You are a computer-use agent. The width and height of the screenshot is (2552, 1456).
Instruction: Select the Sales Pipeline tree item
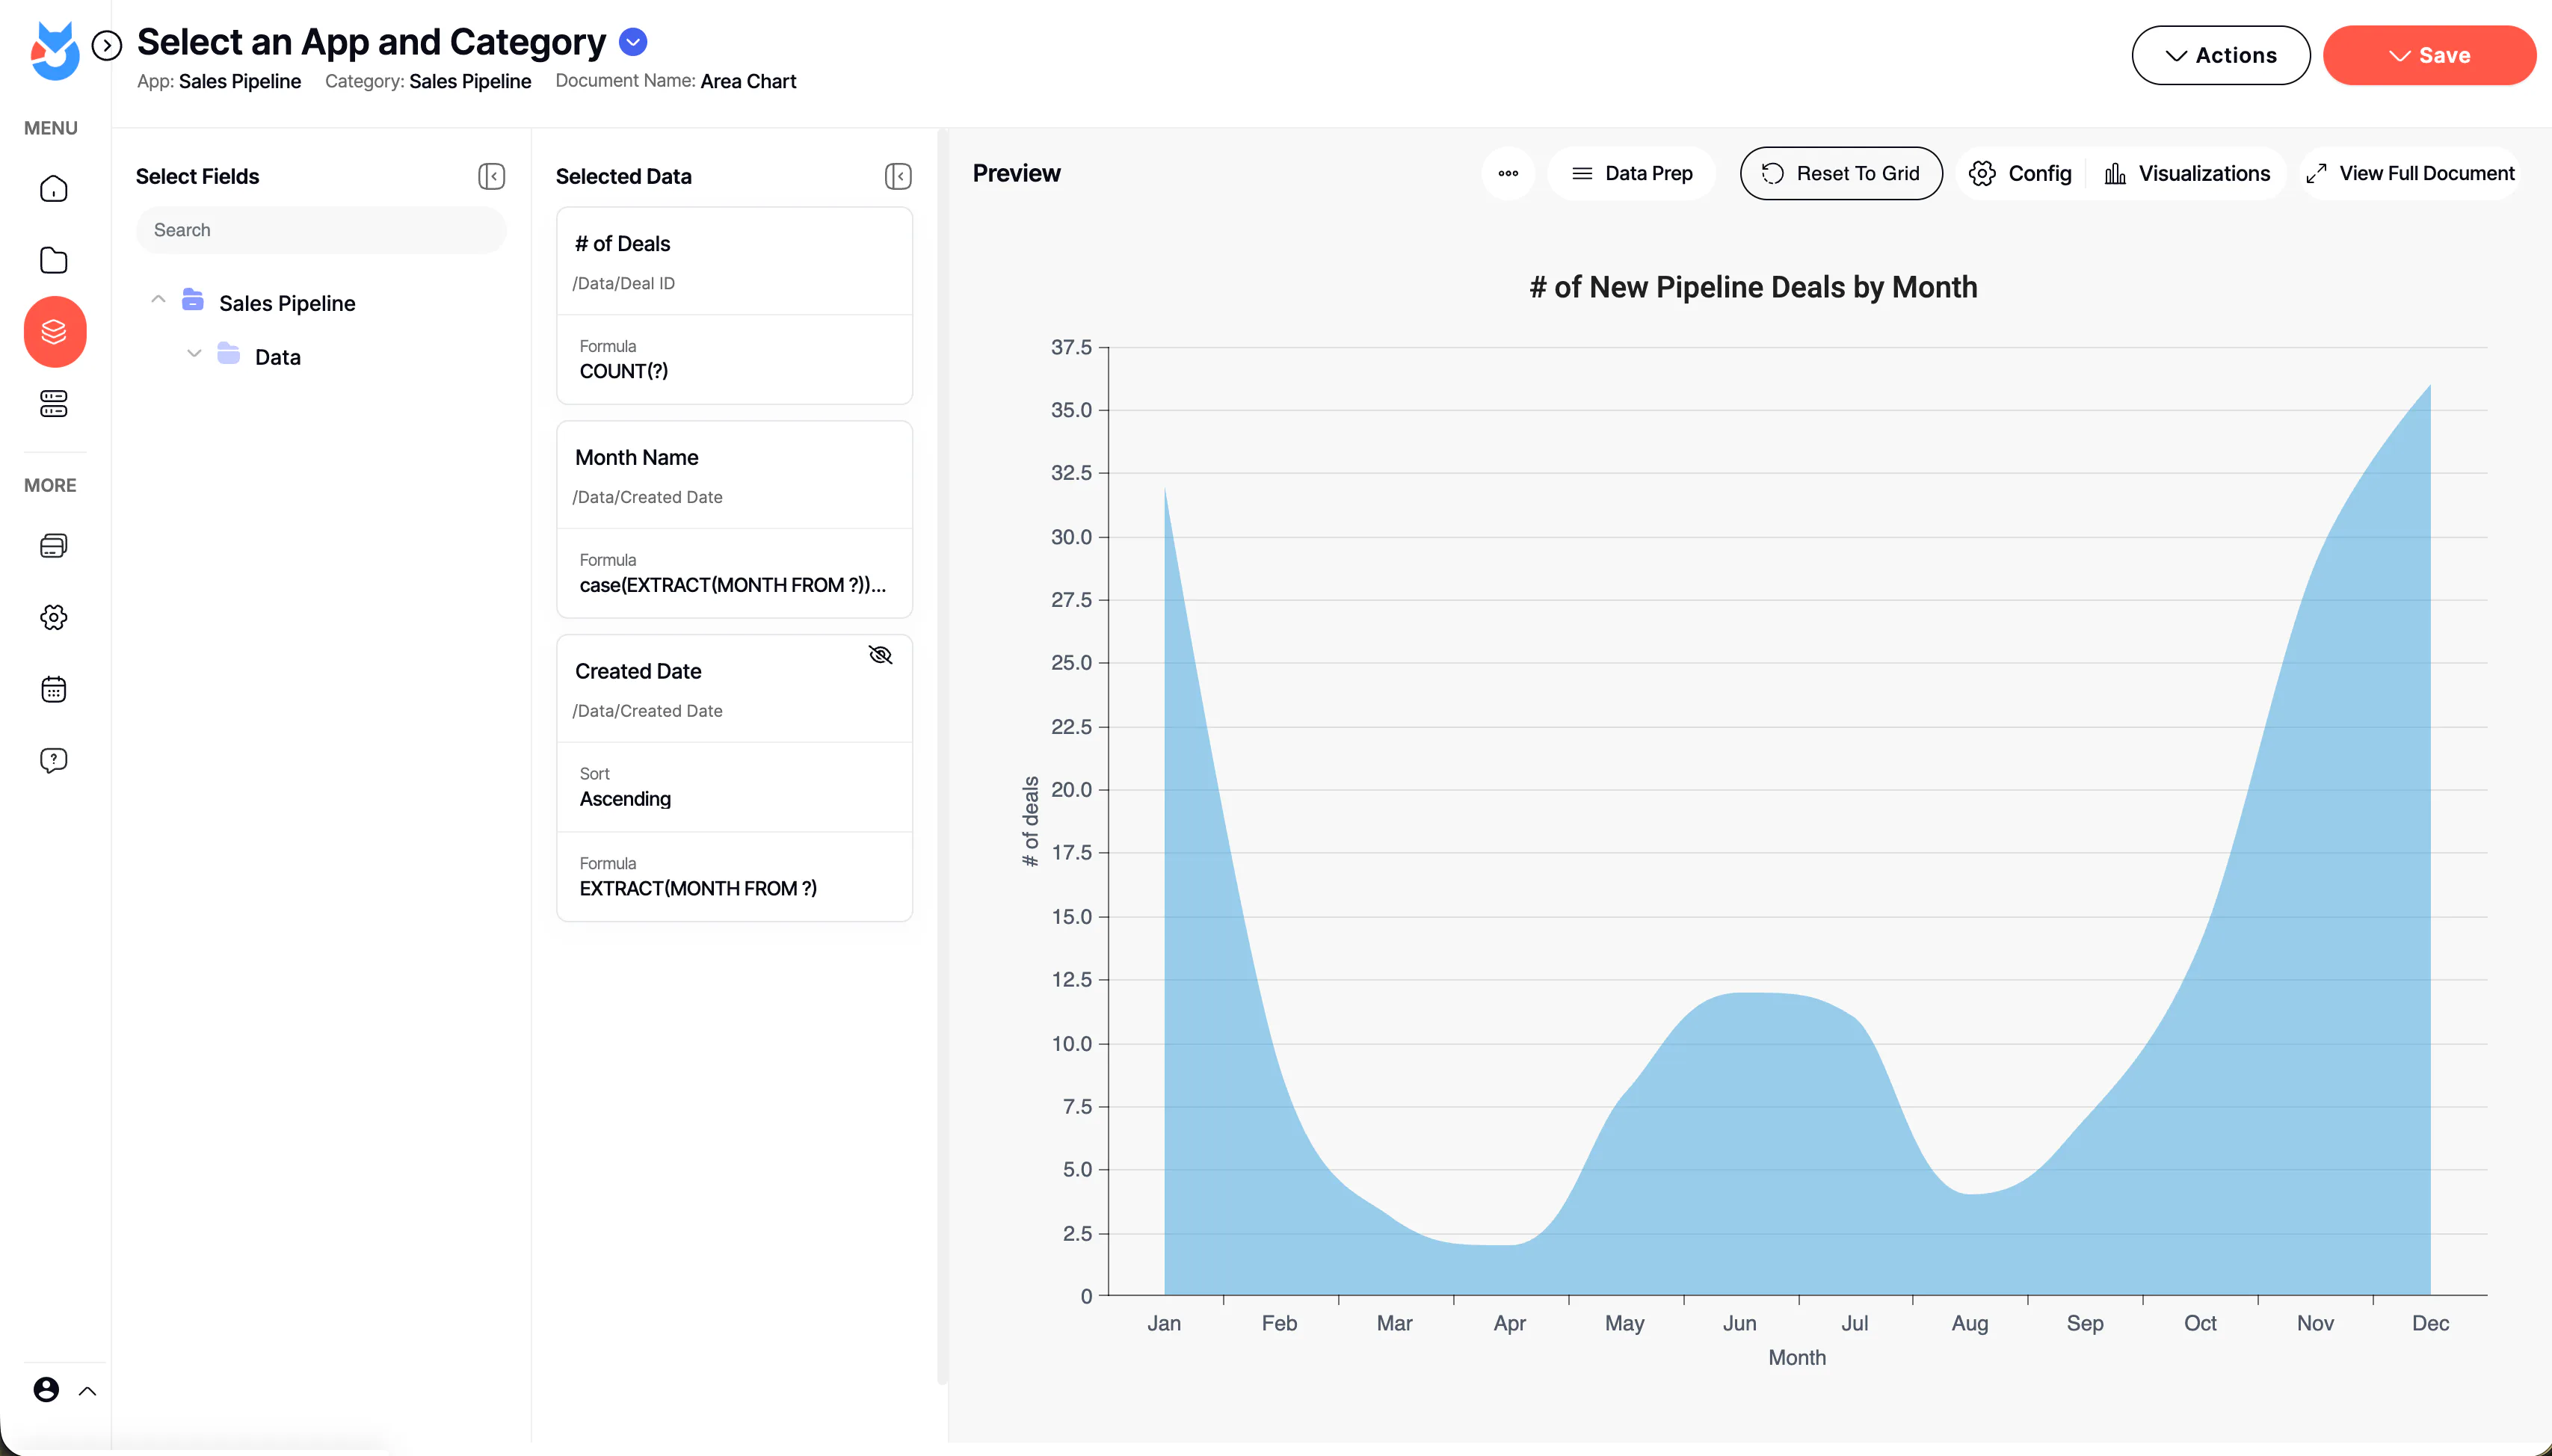pos(287,303)
